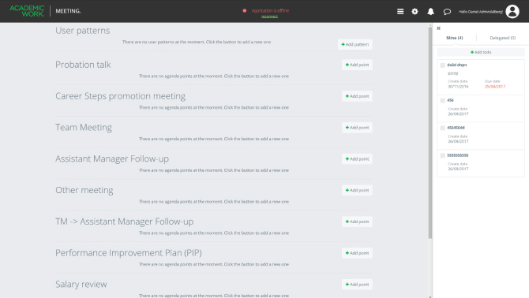Add point to Probation talk
This screenshot has height=298, width=529.
coord(357,65)
